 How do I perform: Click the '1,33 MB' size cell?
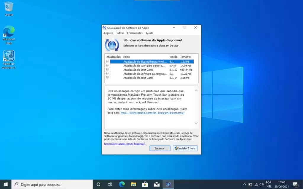pos(185,61)
